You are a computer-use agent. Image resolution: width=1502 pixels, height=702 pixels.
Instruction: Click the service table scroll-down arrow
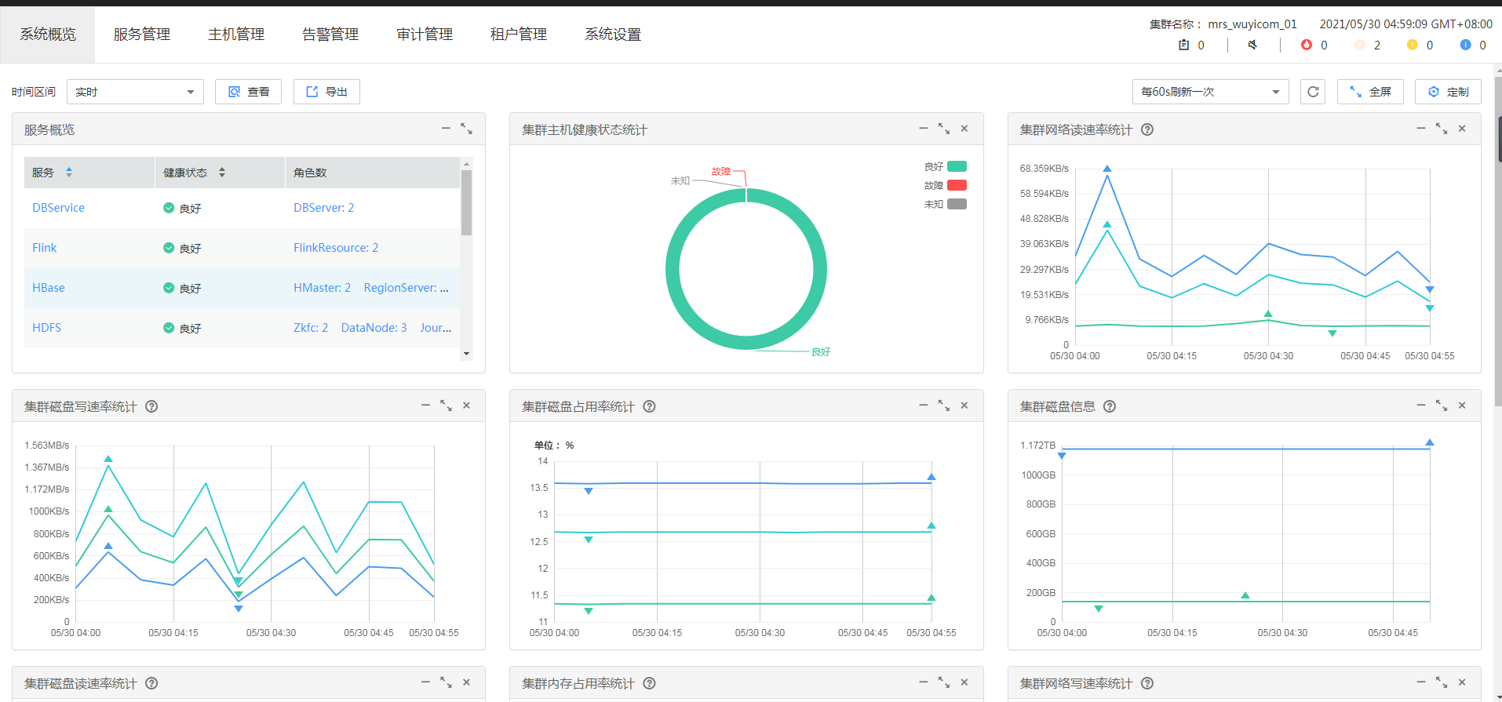[x=466, y=354]
